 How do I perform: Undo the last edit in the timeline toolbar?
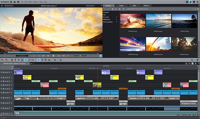click(2, 60)
